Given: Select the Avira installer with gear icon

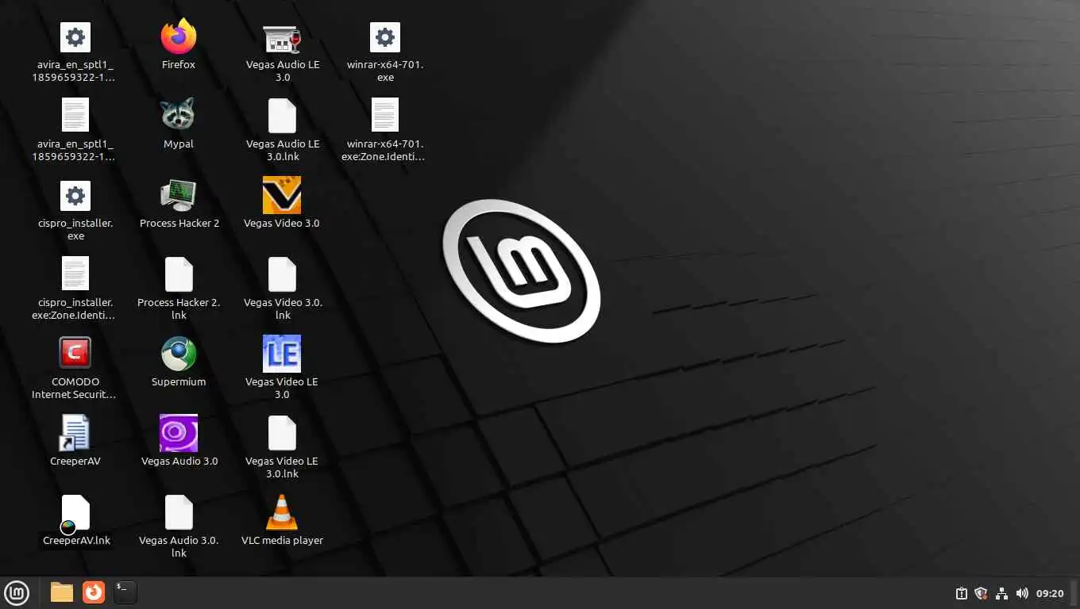Looking at the screenshot, I should tap(75, 37).
